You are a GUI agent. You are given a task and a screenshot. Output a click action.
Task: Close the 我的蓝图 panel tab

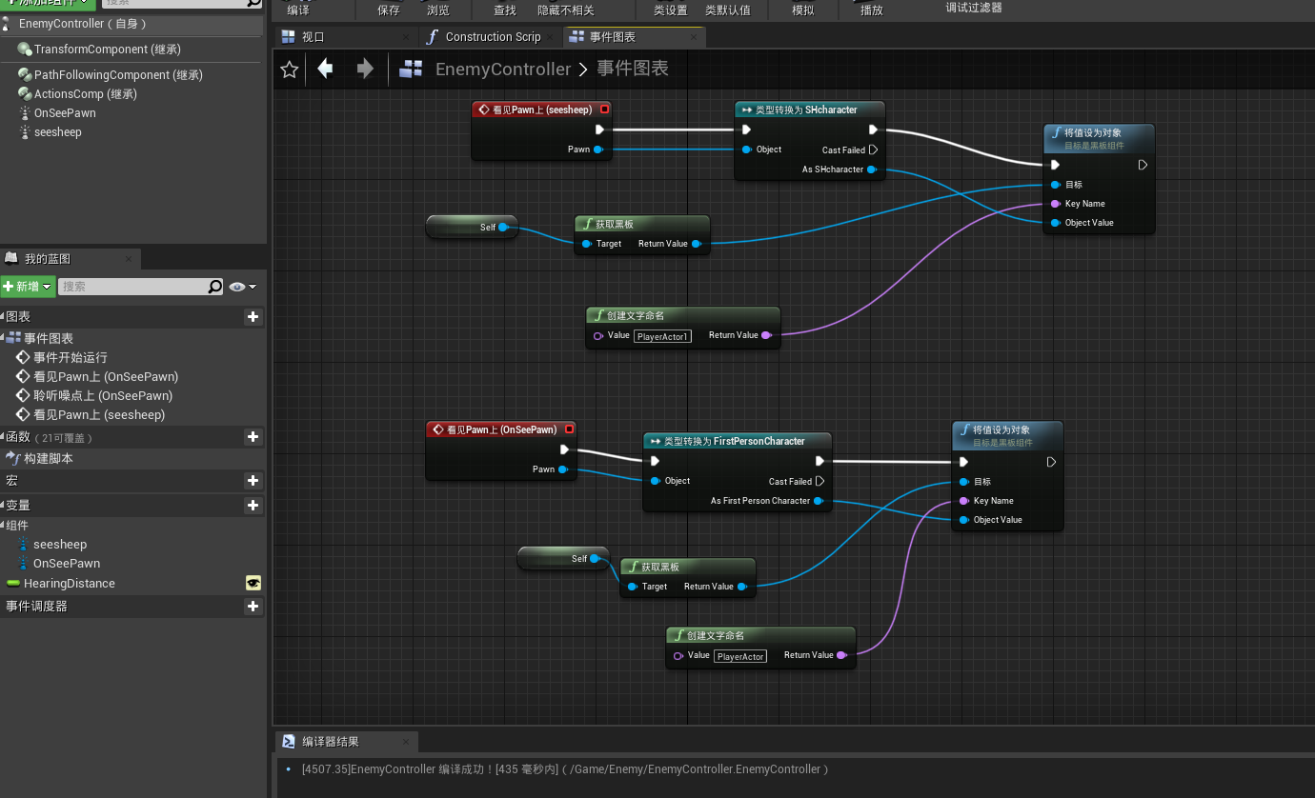(x=129, y=259)
